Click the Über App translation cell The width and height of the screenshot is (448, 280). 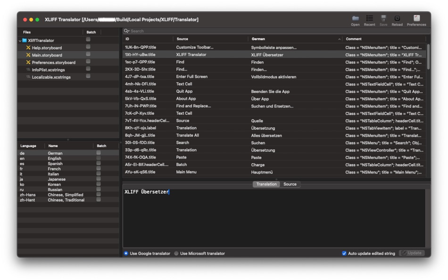pyautogui.click(x=260, y=99)
